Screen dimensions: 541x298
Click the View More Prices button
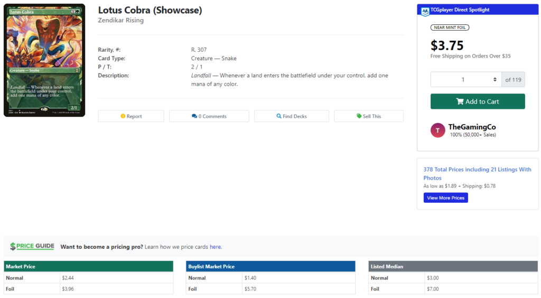[x=445, y=198]
